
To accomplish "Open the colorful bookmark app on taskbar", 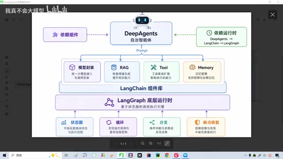I will pyautogui.click(x=103, y=155).
